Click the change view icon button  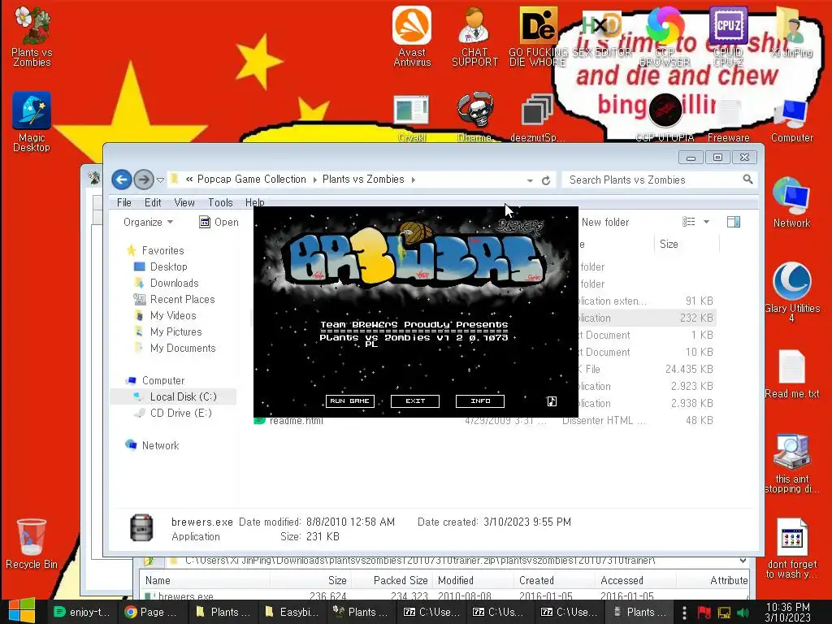688,222
